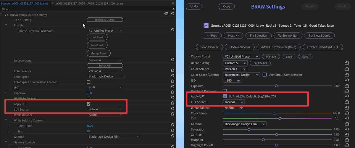Viewport: 355px width, 148px height.
Task: Reset Exposure in BRAW Settings panel
Action: (x=347, y=86)
